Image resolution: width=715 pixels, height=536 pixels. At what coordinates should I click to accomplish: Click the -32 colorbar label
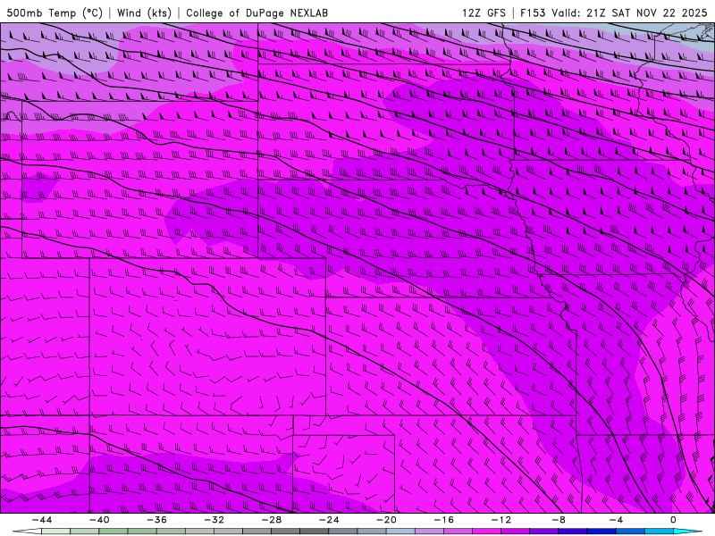214,520
